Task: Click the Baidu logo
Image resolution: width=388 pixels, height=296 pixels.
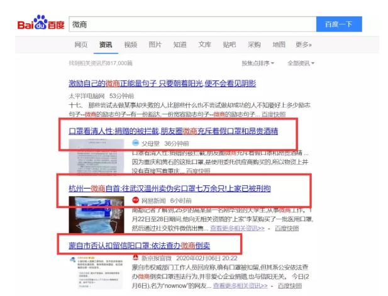Action: (41, 23)
